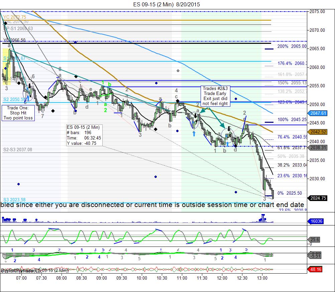Viewport: 335px width, 292px height.
Task: Click the red 48.16 pressure value marker
Action: click(x=315, y=269)
